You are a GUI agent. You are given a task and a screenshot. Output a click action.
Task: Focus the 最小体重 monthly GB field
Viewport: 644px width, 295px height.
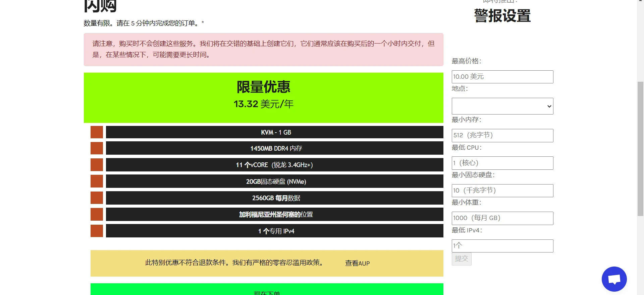tap(502, 218)
